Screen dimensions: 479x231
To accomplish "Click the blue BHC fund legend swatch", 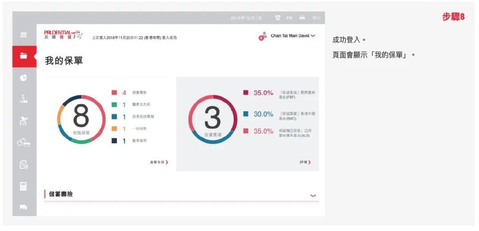I will click(246, 114).
